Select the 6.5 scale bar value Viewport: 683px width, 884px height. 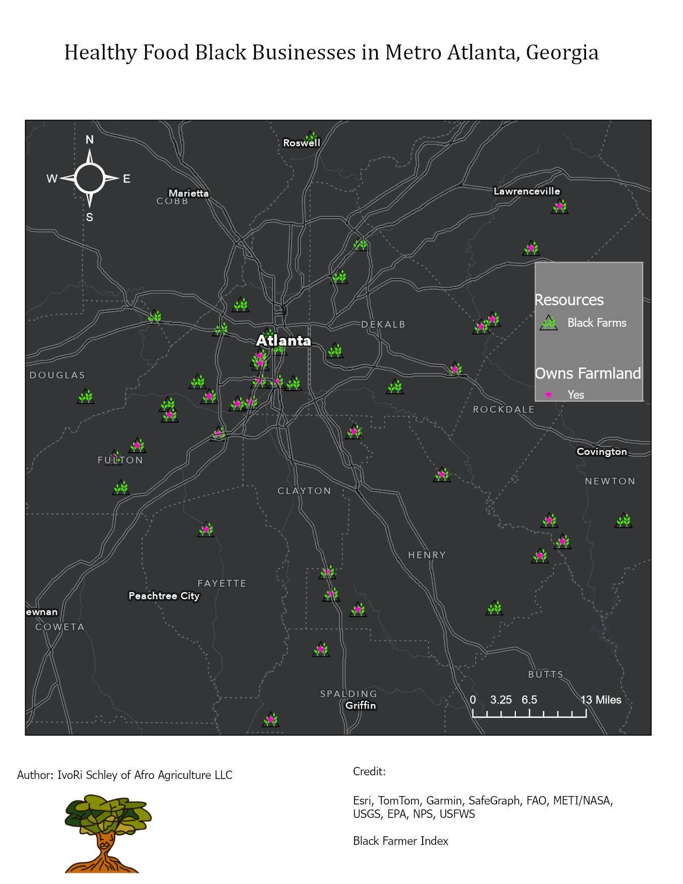(529, 700)
